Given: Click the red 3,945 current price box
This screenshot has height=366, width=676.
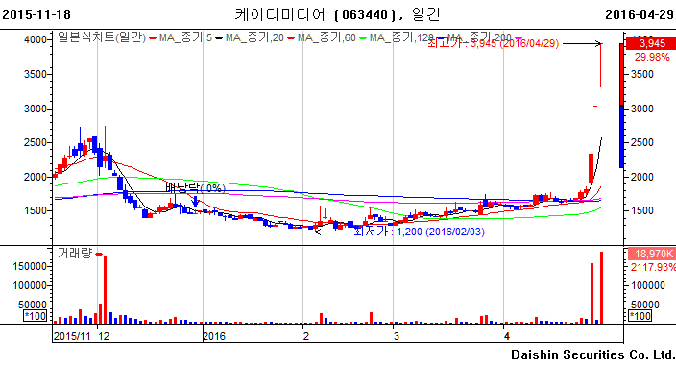Looking at the screenshot, I should tap(651, 43).
